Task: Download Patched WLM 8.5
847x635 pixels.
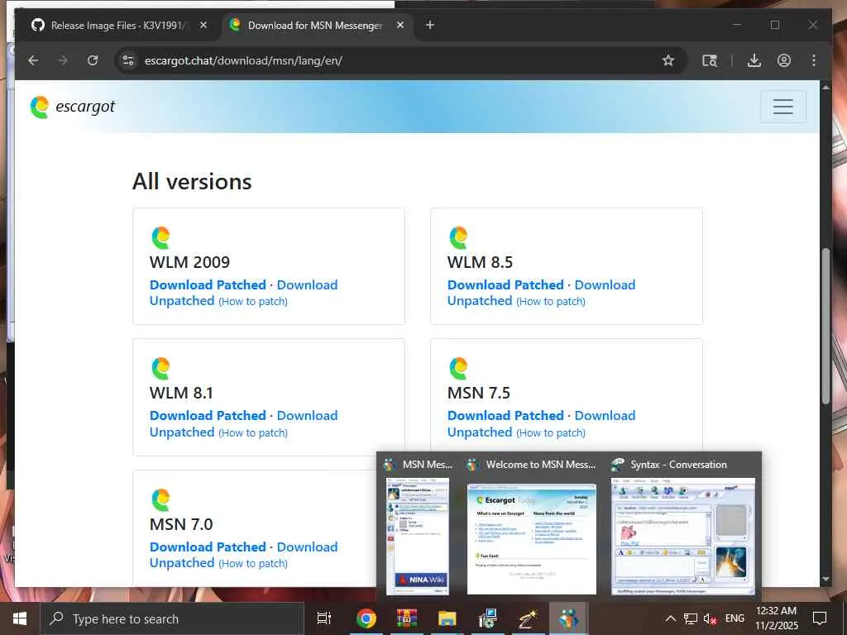Action: pos(505,285)
